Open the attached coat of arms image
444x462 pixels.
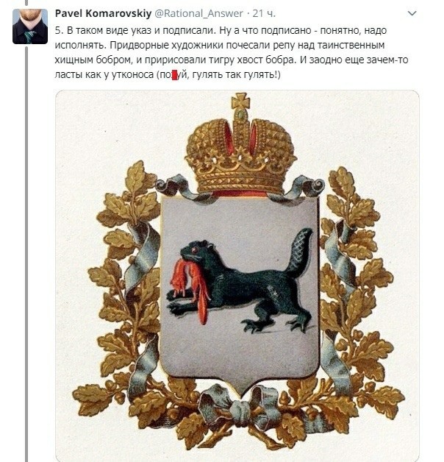coord(237,276)
